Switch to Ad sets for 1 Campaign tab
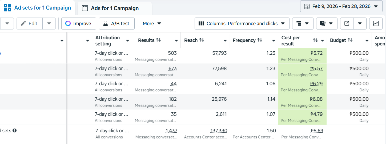Screen dimensions: 386x144 click(37, 8)
